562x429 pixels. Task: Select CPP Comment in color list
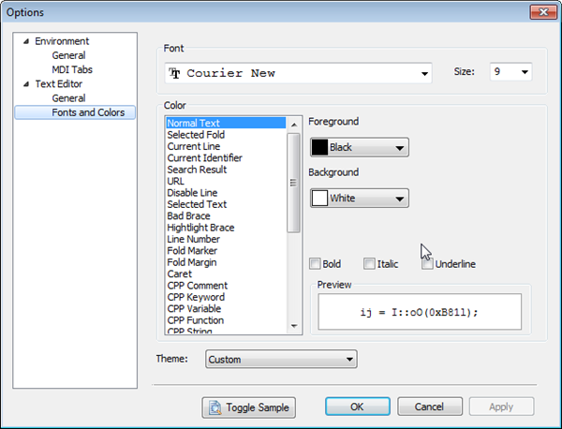(197, 286)
